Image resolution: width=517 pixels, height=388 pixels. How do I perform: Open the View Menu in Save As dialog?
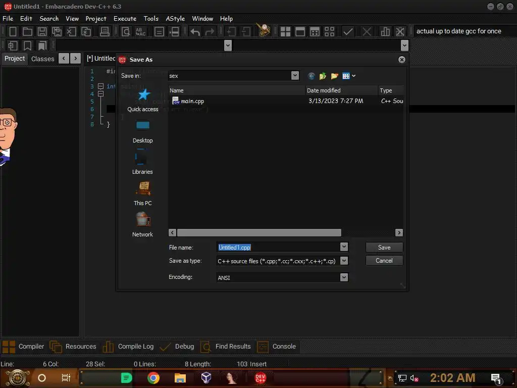[348, 76]
